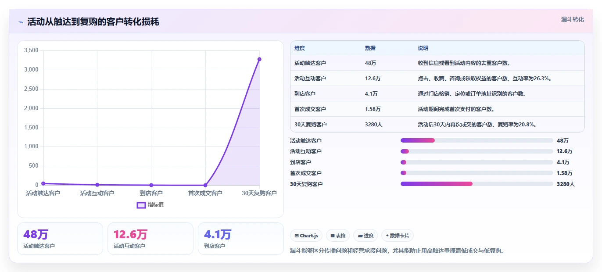This screenshot has height=272, width=602.
Task: Click the description mentioning 互动率为26.3%
Action: 485,79
